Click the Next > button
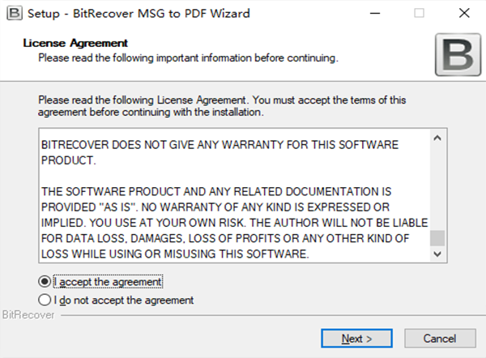The image size is (486, 358). pyautogui.click(x=356, y=339)
